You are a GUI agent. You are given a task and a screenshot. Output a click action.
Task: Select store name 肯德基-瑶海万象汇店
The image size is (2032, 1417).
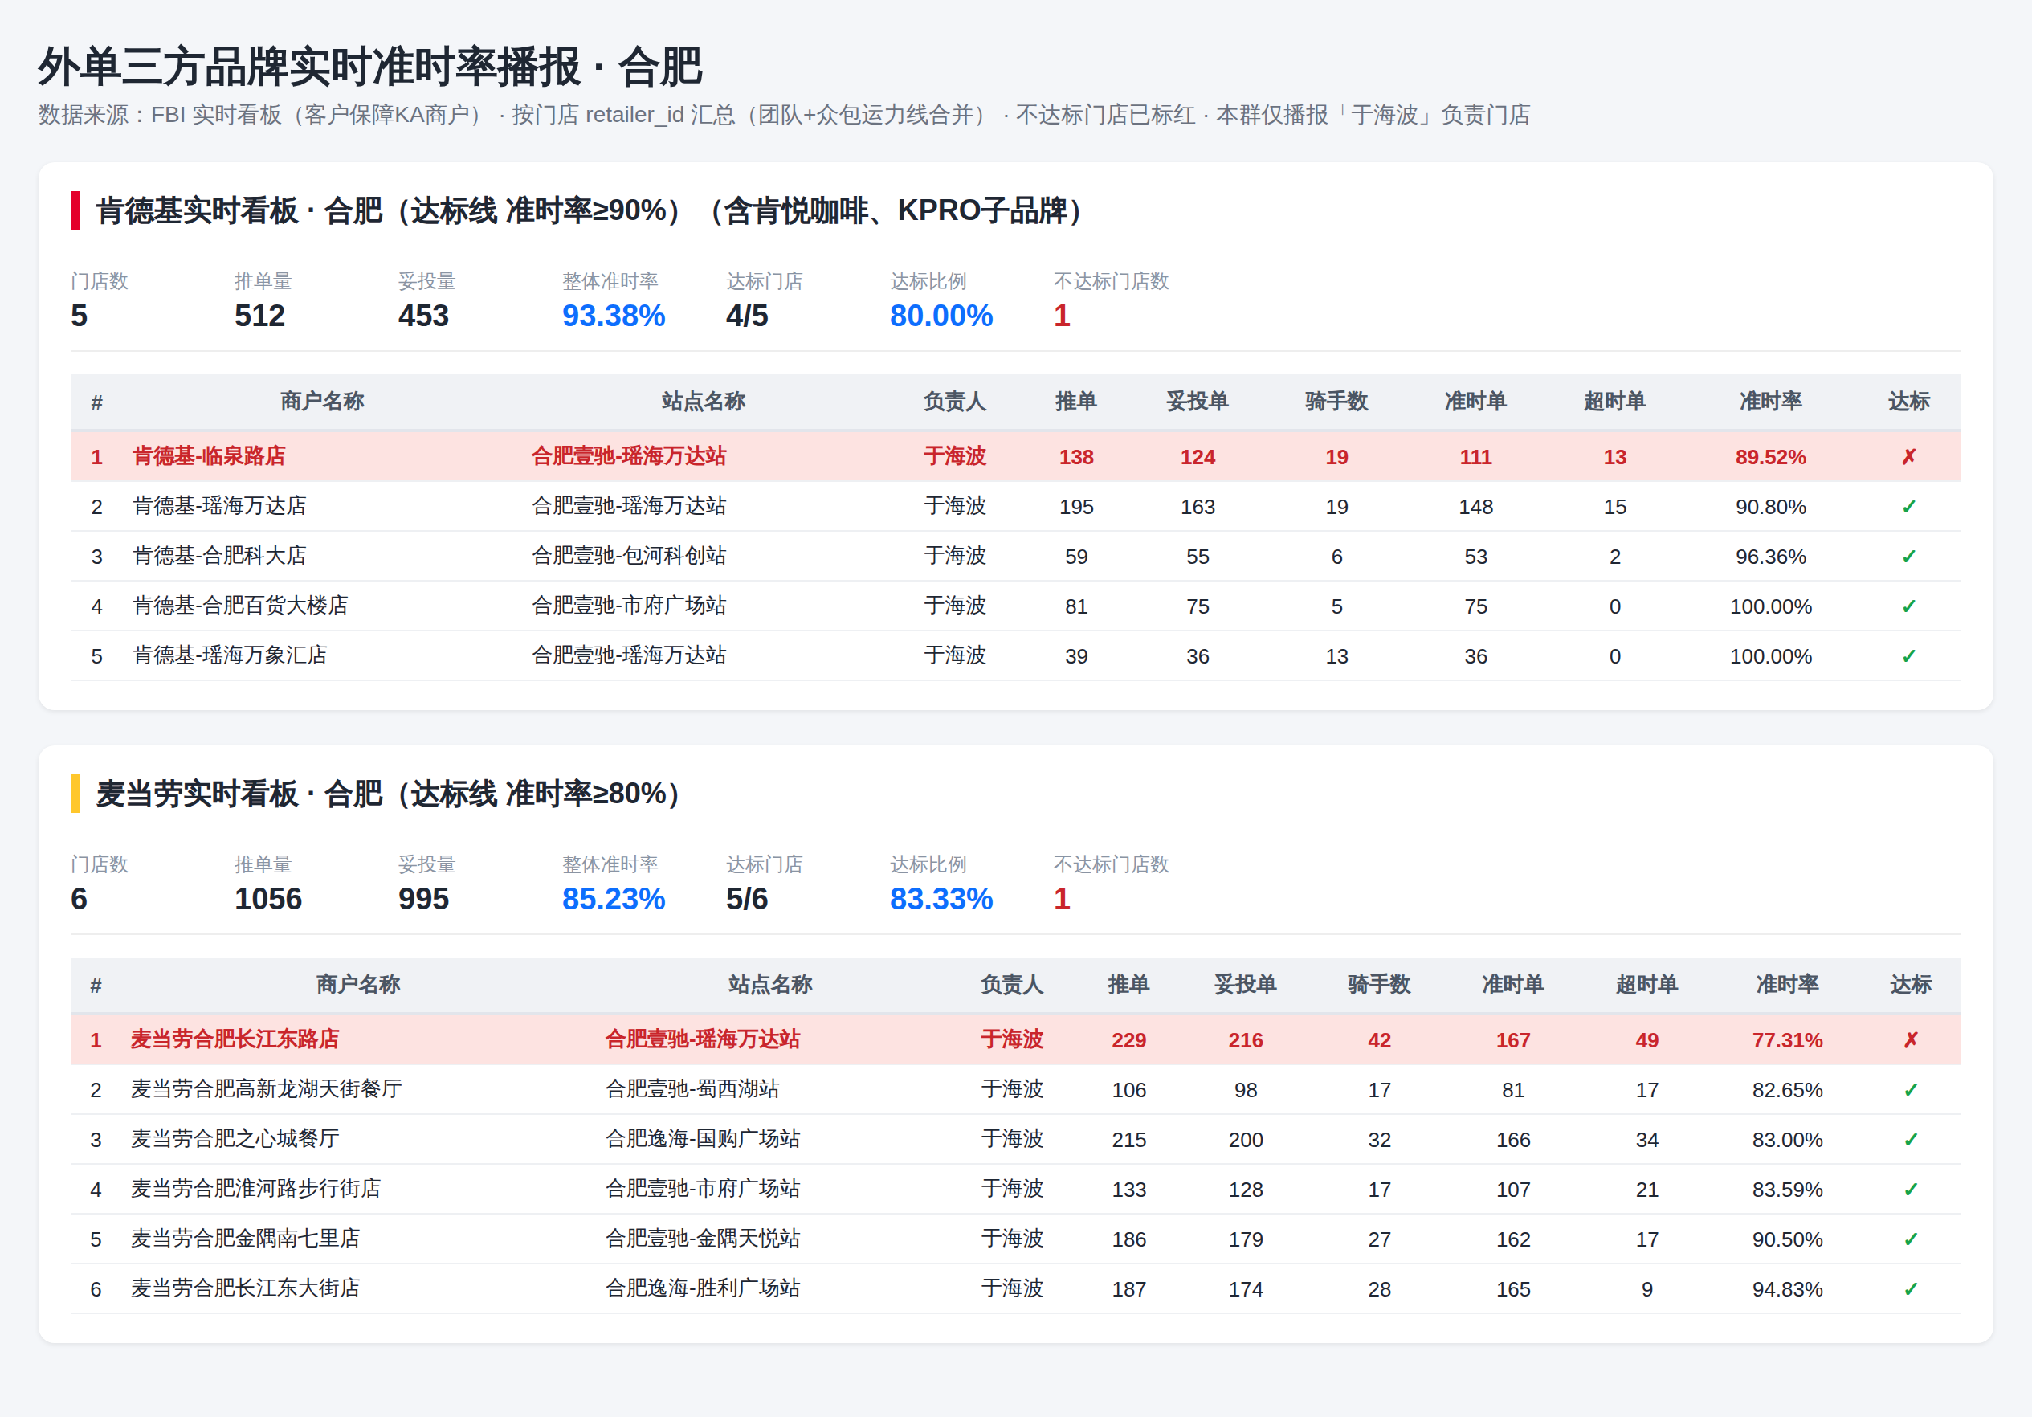coord(230,655)
